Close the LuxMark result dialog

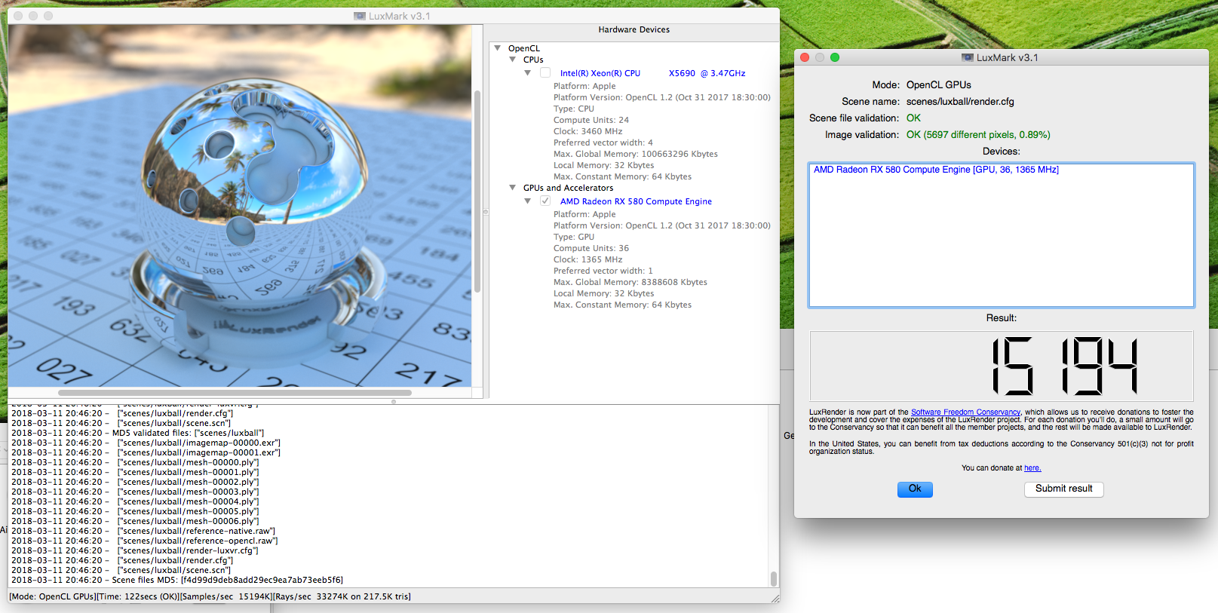tap(805, 57)
